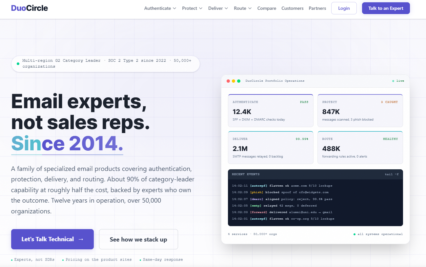The image size is (426, 267).
Task: Click the "flatten ok co-op.org" log line
Action: tap(283, 219)
